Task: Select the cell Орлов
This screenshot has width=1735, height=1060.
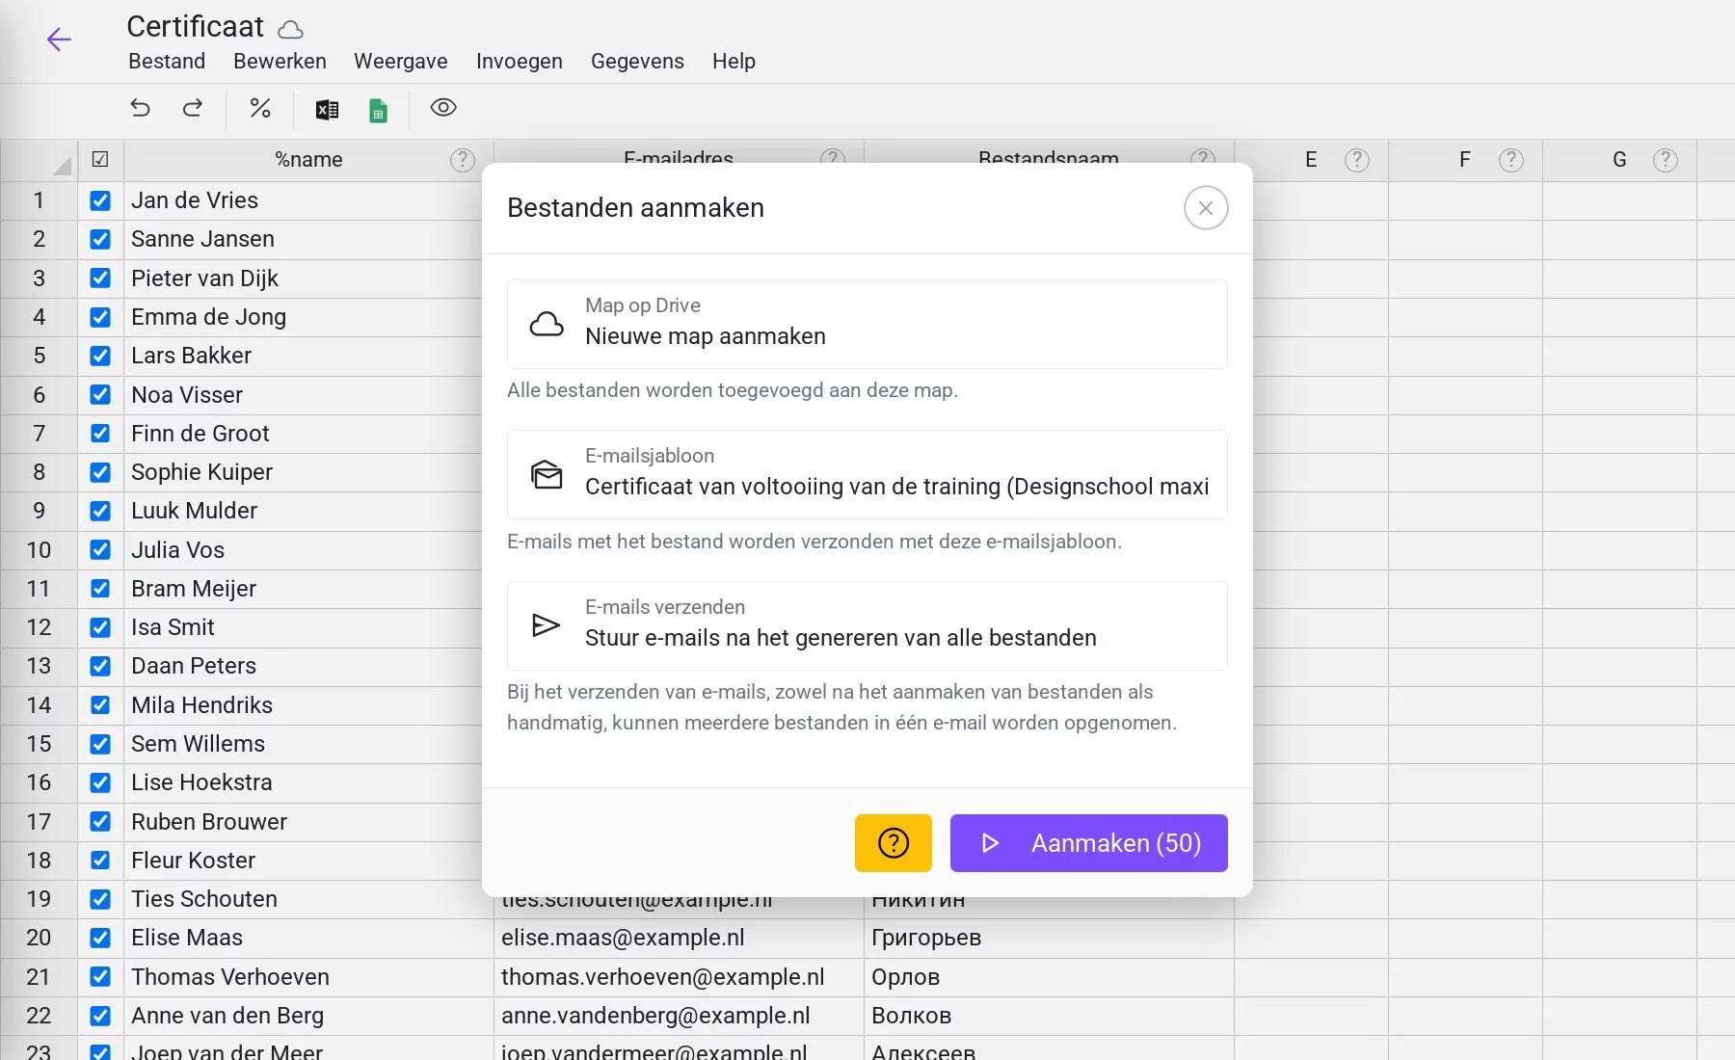Action: click(x=1049, y=977)
